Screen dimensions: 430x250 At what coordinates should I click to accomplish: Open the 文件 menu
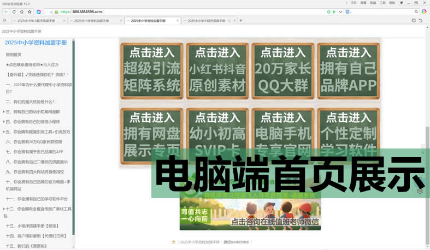pyautogui.click(x=354, y=3)
